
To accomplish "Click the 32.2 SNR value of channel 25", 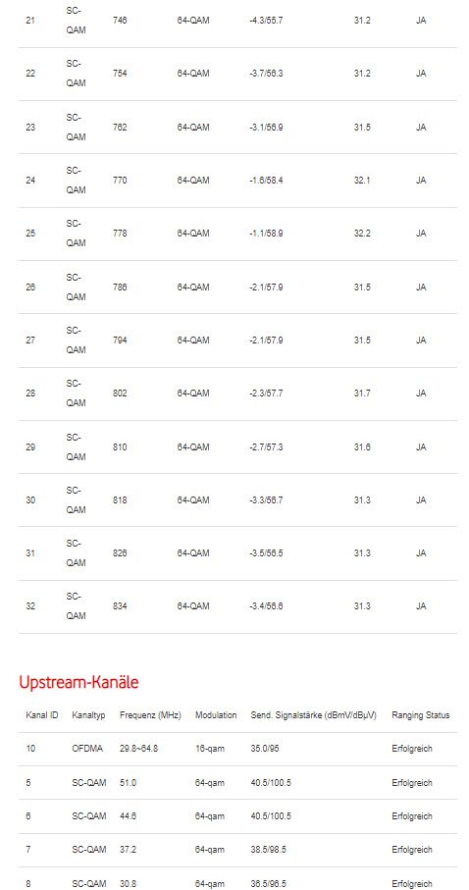I will [362, 234].
